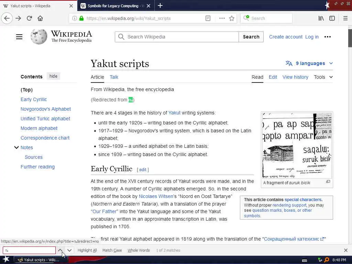Go back with the browser back arrow
Screen dimensions: 352x264
coord(7,19)
